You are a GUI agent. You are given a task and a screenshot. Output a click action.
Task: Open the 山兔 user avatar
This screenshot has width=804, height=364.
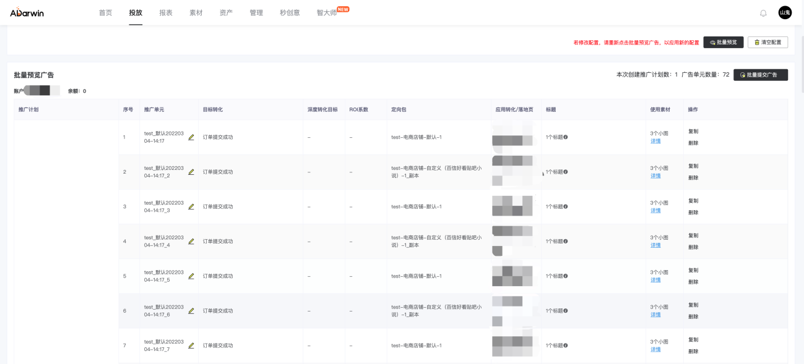pyautogui.click(x=784, y=12)
